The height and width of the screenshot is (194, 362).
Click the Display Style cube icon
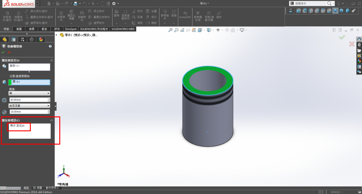click(209, 30)
